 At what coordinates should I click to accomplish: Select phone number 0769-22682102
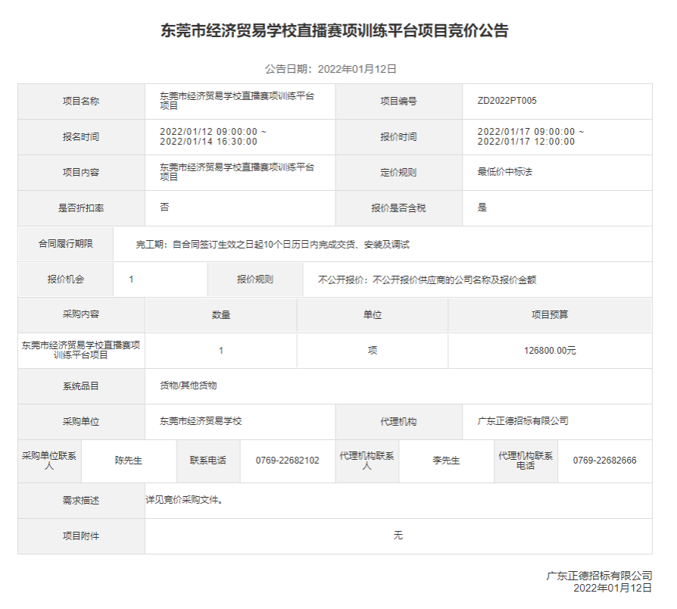288,461
